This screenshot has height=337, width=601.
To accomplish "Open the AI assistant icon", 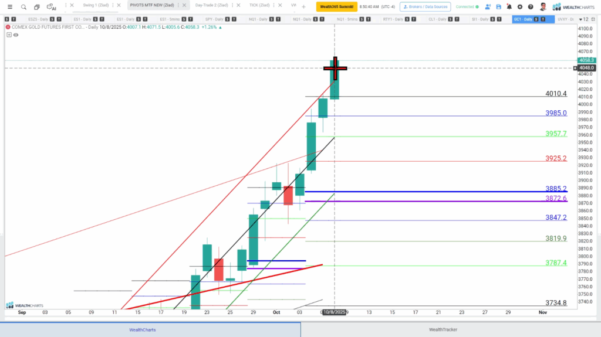I will click(52, 7).
